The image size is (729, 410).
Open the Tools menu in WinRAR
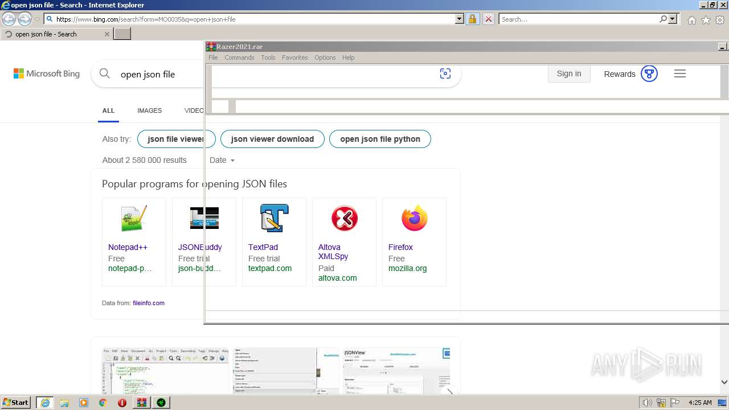268,58
